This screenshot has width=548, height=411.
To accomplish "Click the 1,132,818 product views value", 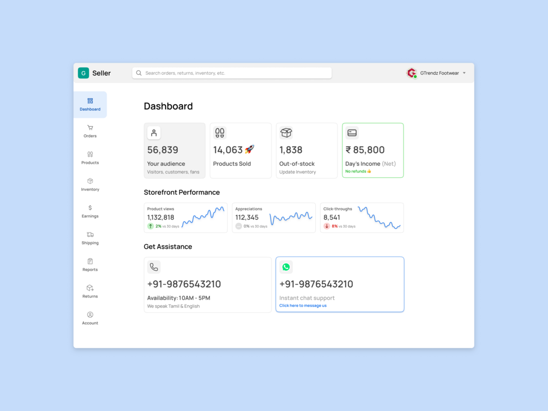I will (160, 218).
